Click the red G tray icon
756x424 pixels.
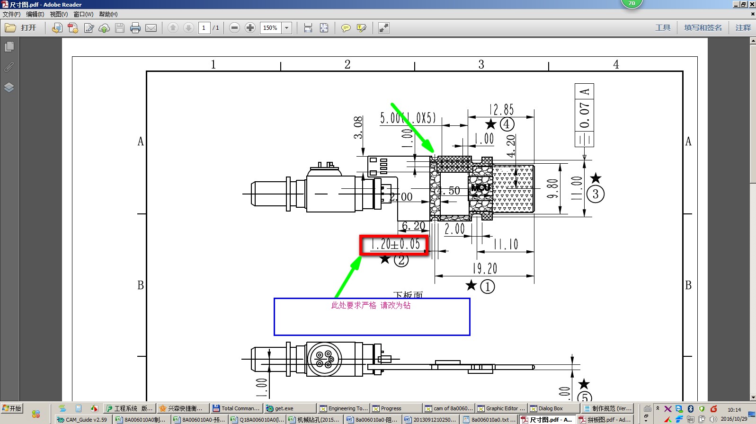(714, 409)
